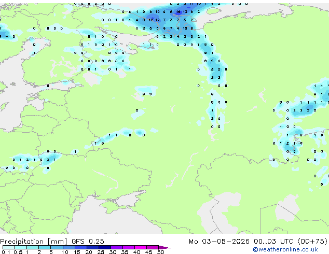Click the 25–30 mm navy legend swatch
This screenshot has width=329, height=254.
105,247
